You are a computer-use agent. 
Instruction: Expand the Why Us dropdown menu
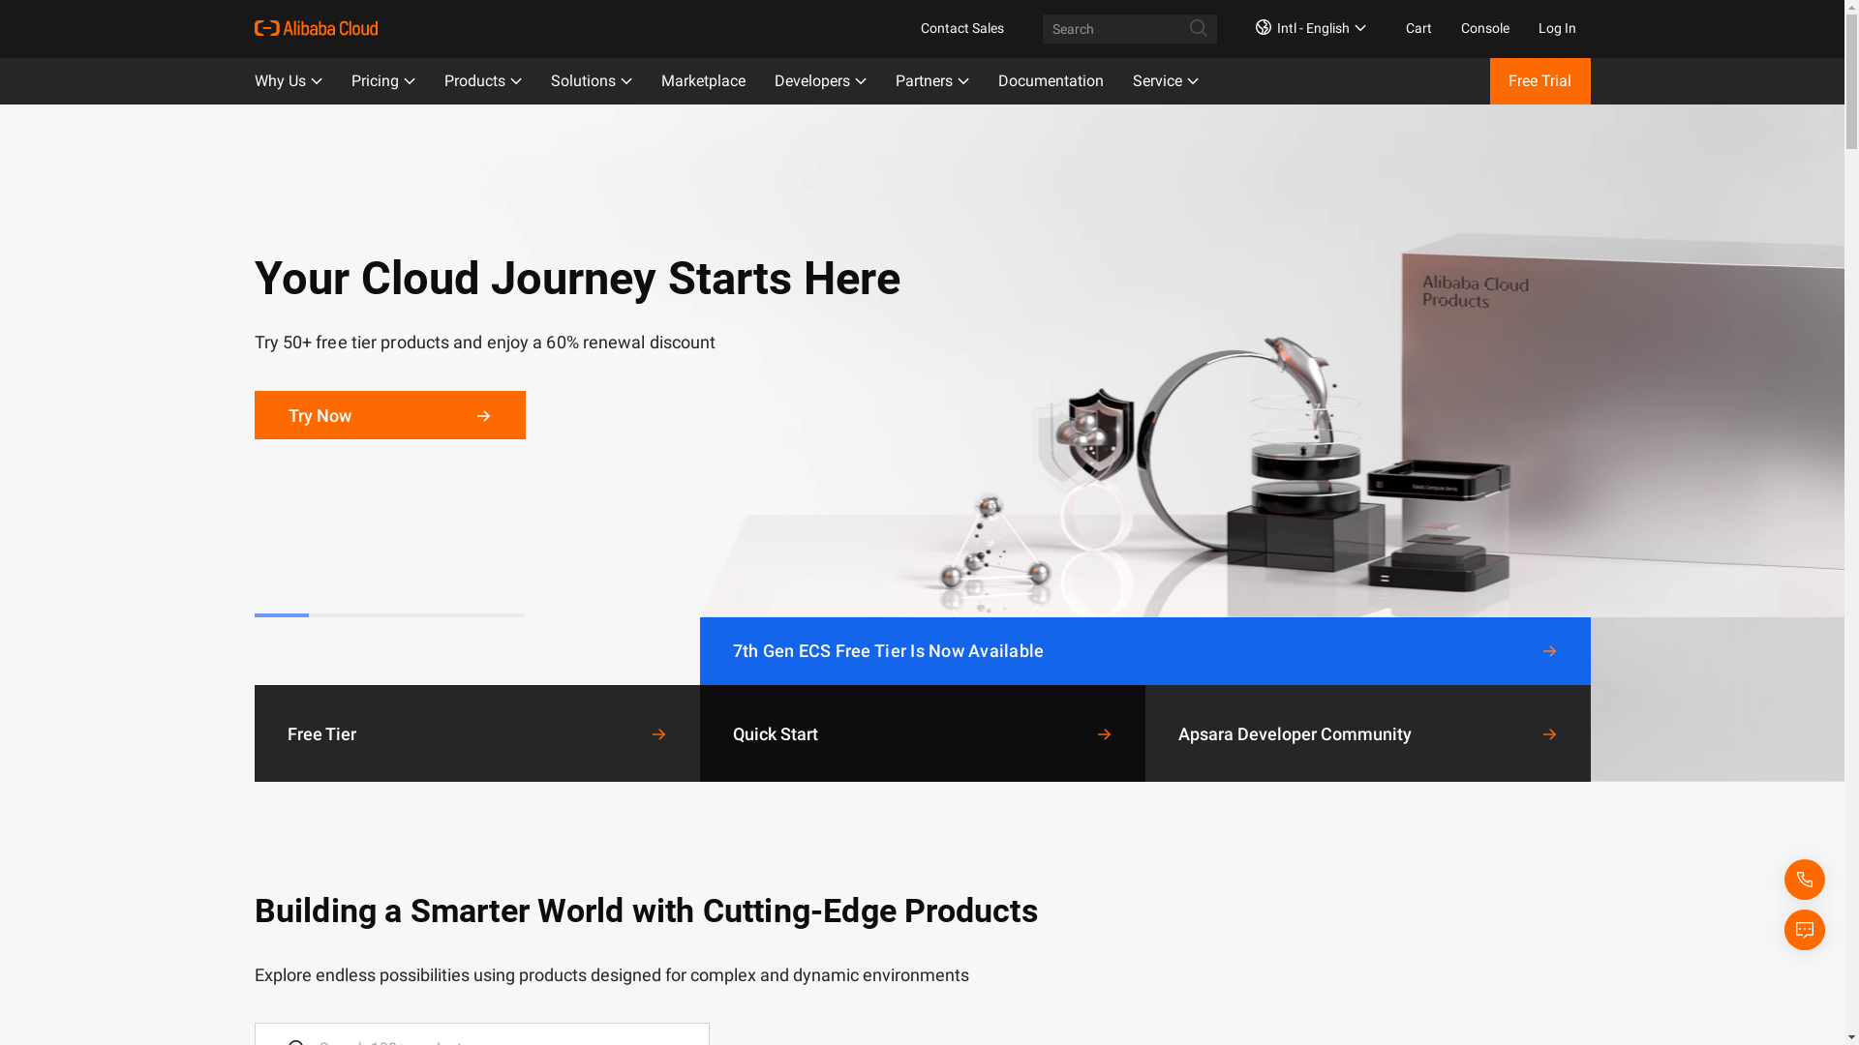coord(288,81)
